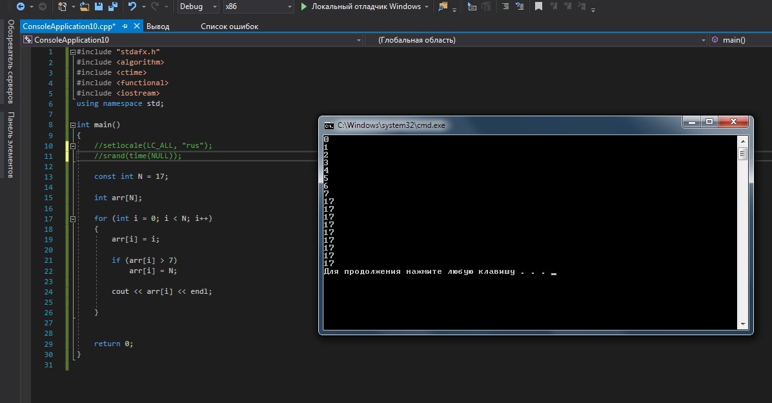This screenshot has width=772, height=403.
Task: Click the Navigate Backward arrow icon
Action: (20, 6)
